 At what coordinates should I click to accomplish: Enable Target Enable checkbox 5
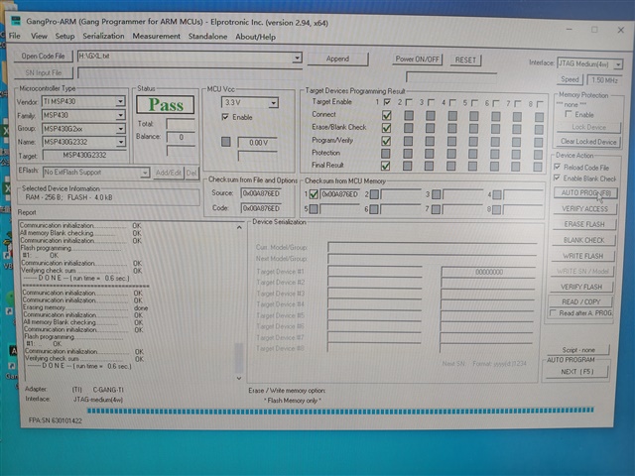click(474, 103)
